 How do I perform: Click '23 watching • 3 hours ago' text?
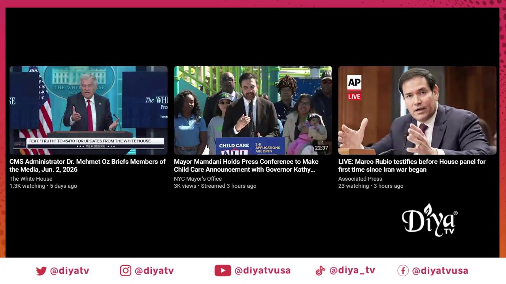tap(371, 186)
